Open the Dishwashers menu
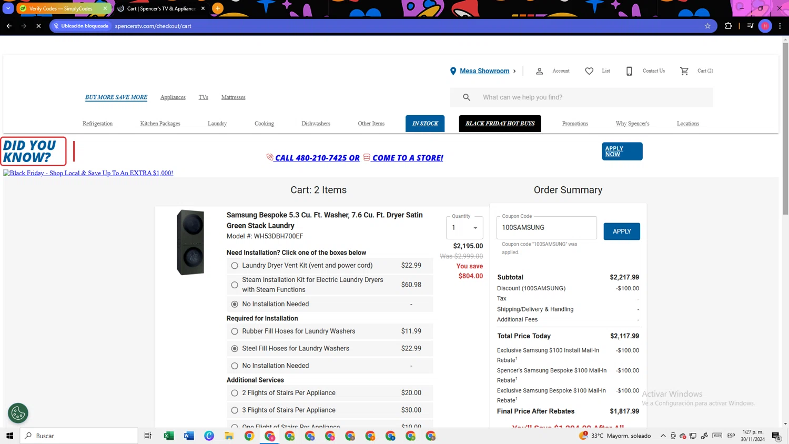Image resolution: width=789 pixels, height=444 pixels. coord(316,124)
